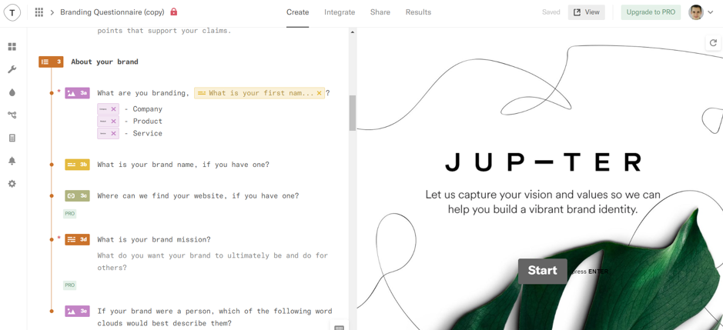This screenshot has height=330, width=723.
Task: Select 'About your brand' section title
Action: [105, 62]
